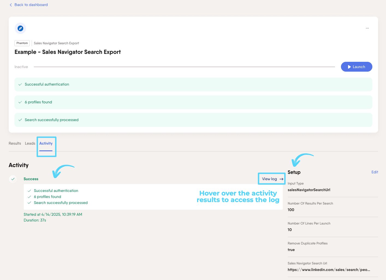The height and width of the screenshot is (280, 386).
Task: Click the checkmark by 6 profiles found in log
Action: coord(29,197)
